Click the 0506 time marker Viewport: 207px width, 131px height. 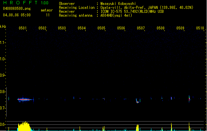(x=121, y=28)
